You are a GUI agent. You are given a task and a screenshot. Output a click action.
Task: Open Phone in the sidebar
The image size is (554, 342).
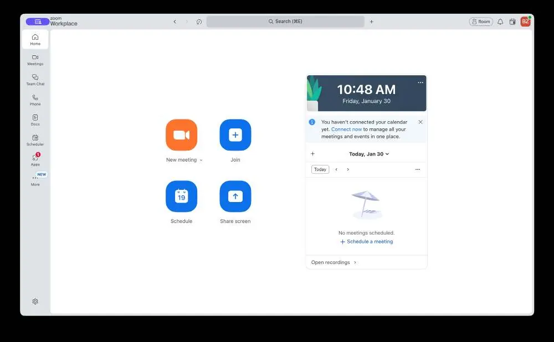[35, 100]
